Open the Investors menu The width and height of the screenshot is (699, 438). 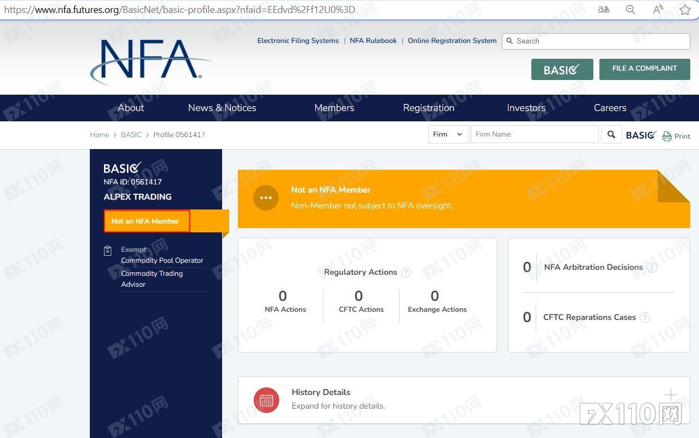pos(526,108)
